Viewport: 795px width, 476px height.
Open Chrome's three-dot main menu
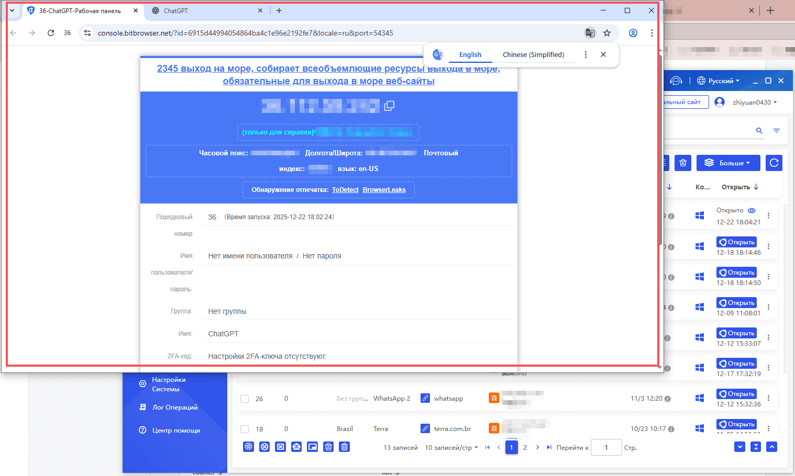652,33
